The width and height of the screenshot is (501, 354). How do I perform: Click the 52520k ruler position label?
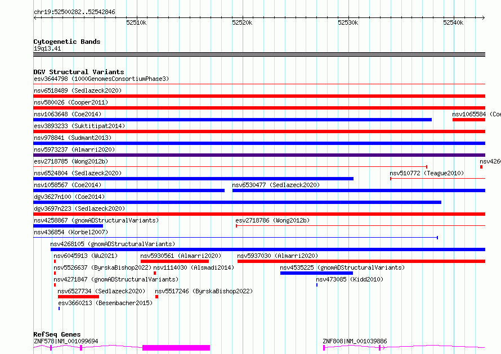(x=242, y=22)
